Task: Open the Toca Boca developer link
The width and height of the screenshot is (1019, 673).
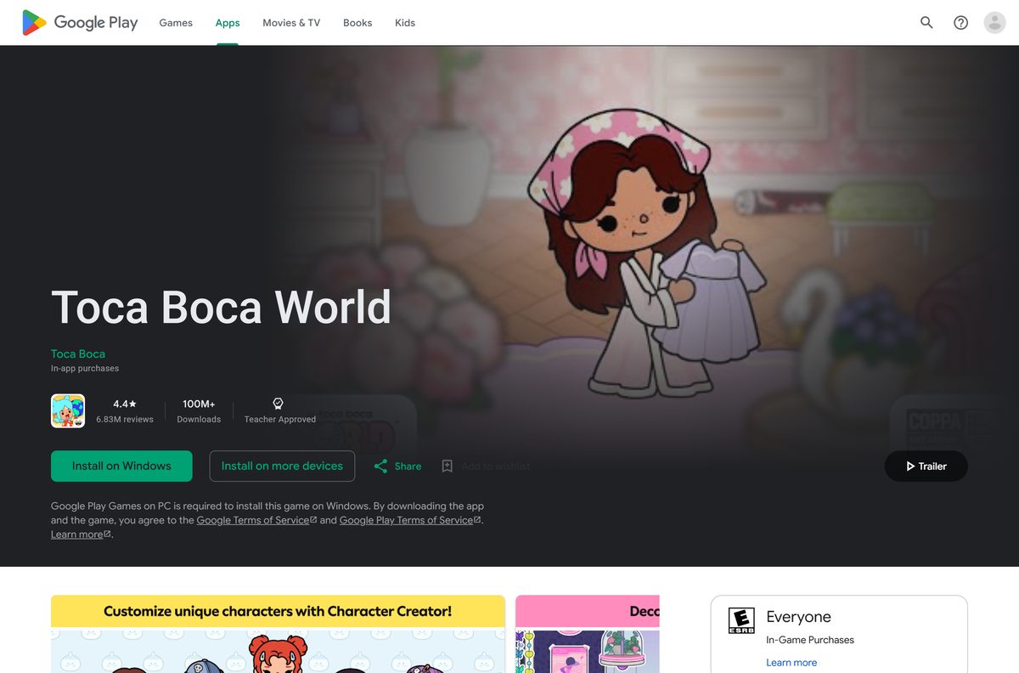Action: point(78,353)
